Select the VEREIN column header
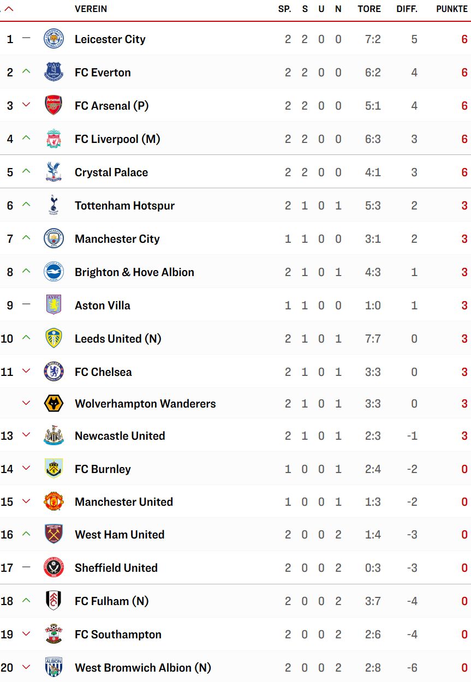This screenshot has height=682, width=471. (91, 9)
